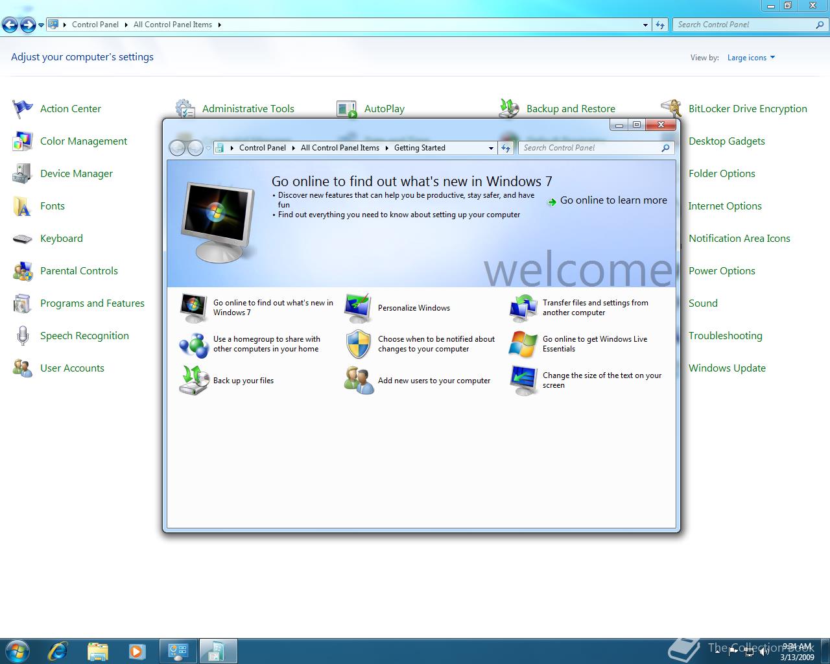Screen dimensions: 830x664
Task: Open Desktop Gadgets link
Action: [x=727, y=141]
